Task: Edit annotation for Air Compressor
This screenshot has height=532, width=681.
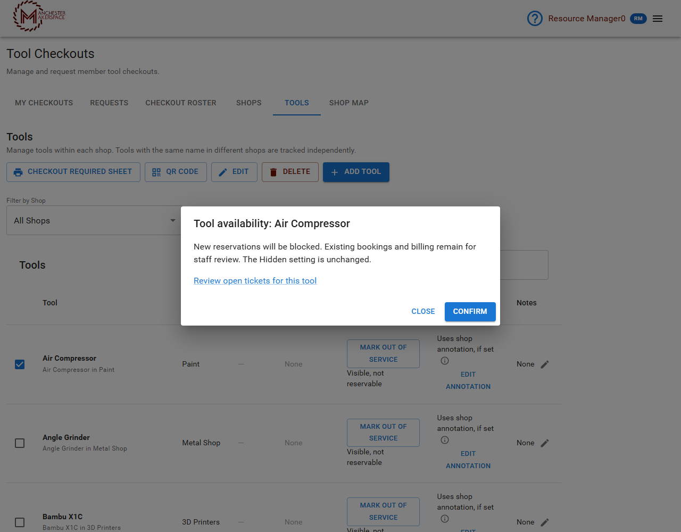Action: tap(468, 380)
